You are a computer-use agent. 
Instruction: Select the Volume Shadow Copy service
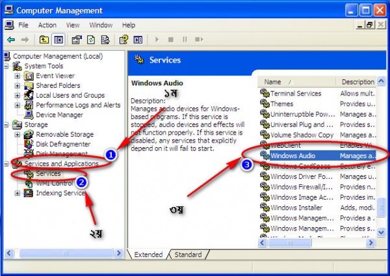318,135
